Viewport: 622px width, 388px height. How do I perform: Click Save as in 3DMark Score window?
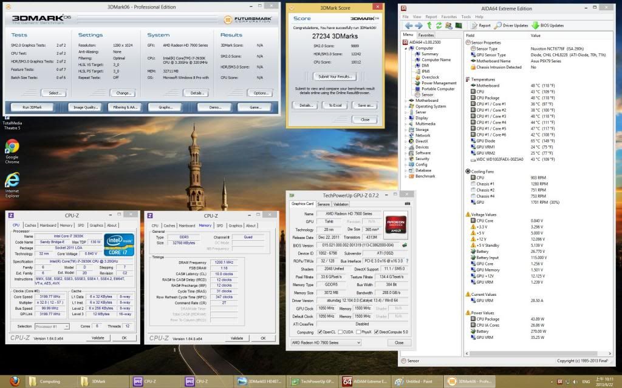coord(365,105)
